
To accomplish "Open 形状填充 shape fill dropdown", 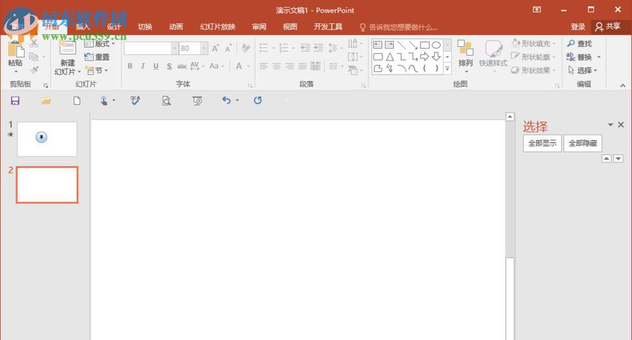I will (533, 43).
